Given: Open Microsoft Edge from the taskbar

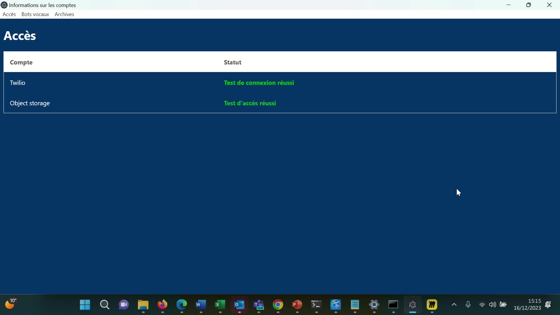Looking at the screenshot, I should coord(182,305).
